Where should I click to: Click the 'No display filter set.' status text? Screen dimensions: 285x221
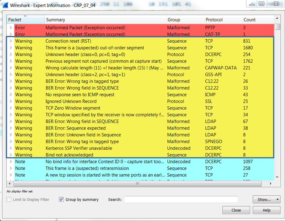coord(20,191)
